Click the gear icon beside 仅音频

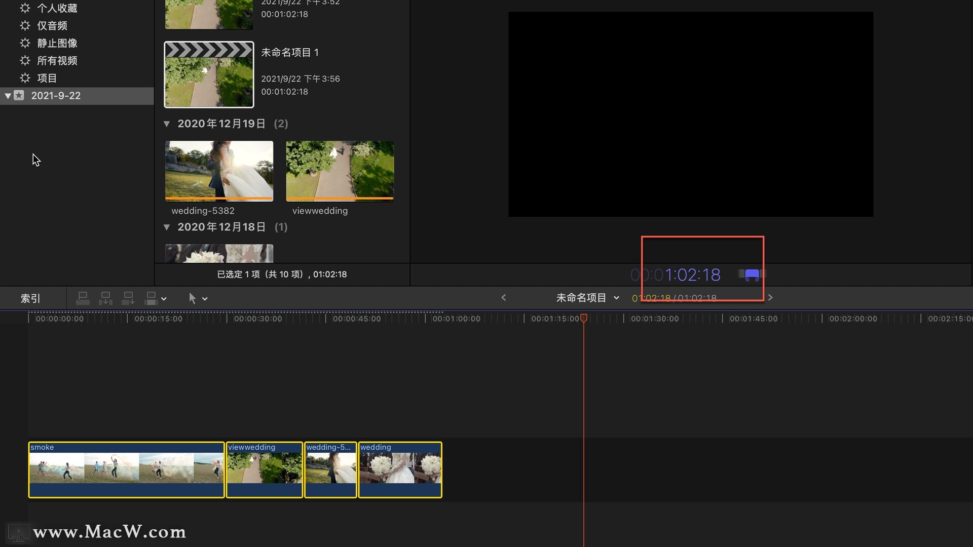click(25, 25)
